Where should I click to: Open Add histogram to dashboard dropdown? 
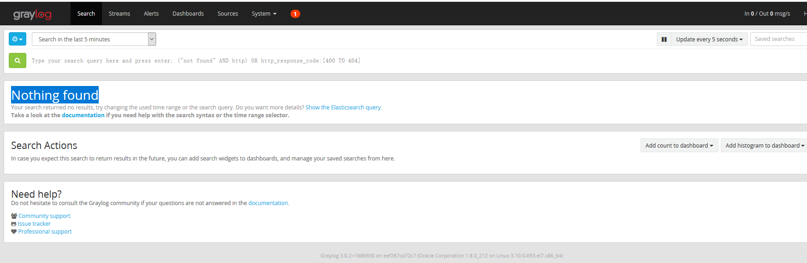(765, 145)
